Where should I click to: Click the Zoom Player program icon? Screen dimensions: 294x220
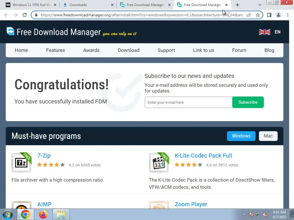coord(159,205)
